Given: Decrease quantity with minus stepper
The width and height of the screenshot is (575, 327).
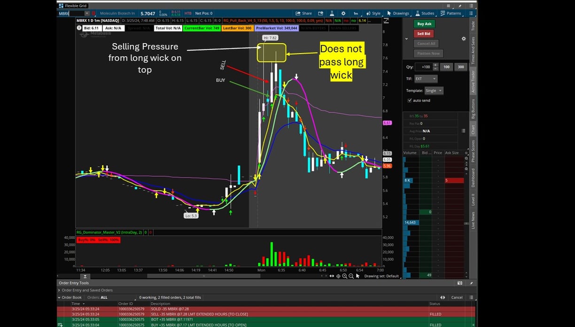Looking at the screenshot, I should (435, 69).
